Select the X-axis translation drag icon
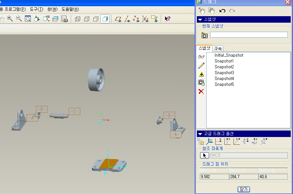 pos(219,141)
